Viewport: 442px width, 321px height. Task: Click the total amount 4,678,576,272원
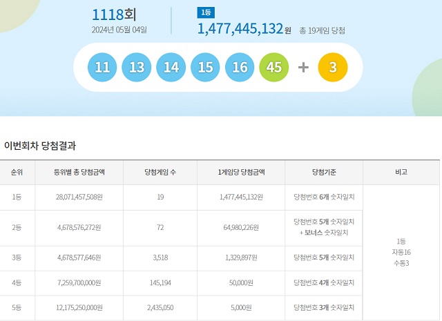(79, 227)
